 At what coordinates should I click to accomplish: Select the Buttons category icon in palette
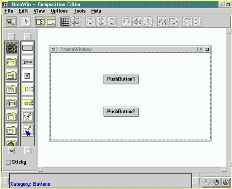click(x=12, y=48)
